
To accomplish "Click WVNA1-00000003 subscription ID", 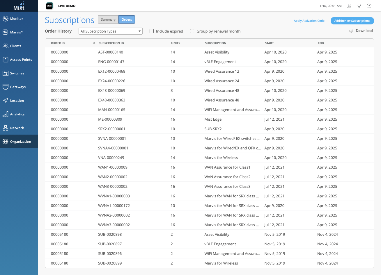I will pyautogui.click(x=114, y=196).
